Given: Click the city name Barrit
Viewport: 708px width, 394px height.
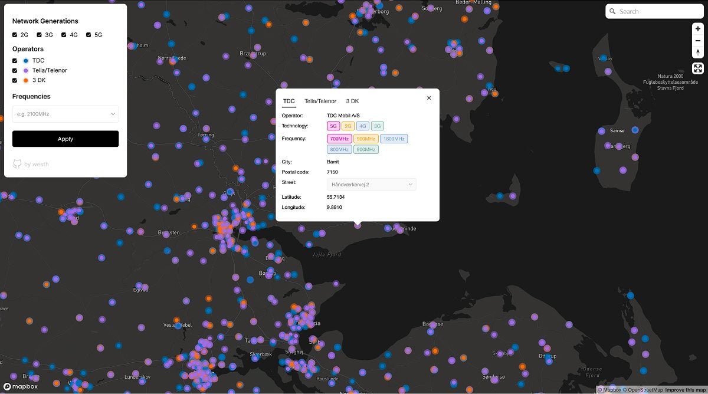Looking at the screenshot, I should tap(333, 162).
